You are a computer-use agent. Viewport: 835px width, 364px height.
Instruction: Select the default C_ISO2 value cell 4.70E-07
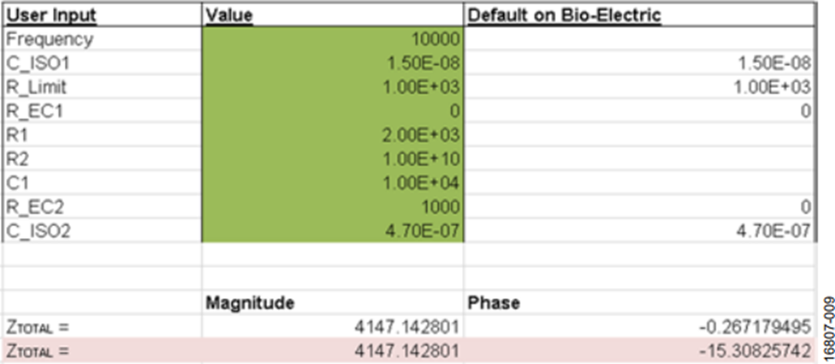640,231
